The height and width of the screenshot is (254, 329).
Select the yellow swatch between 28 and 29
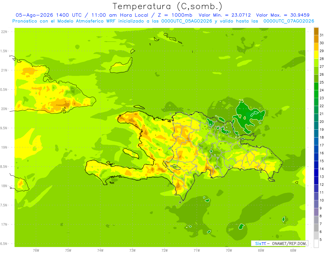pos(316,55)
